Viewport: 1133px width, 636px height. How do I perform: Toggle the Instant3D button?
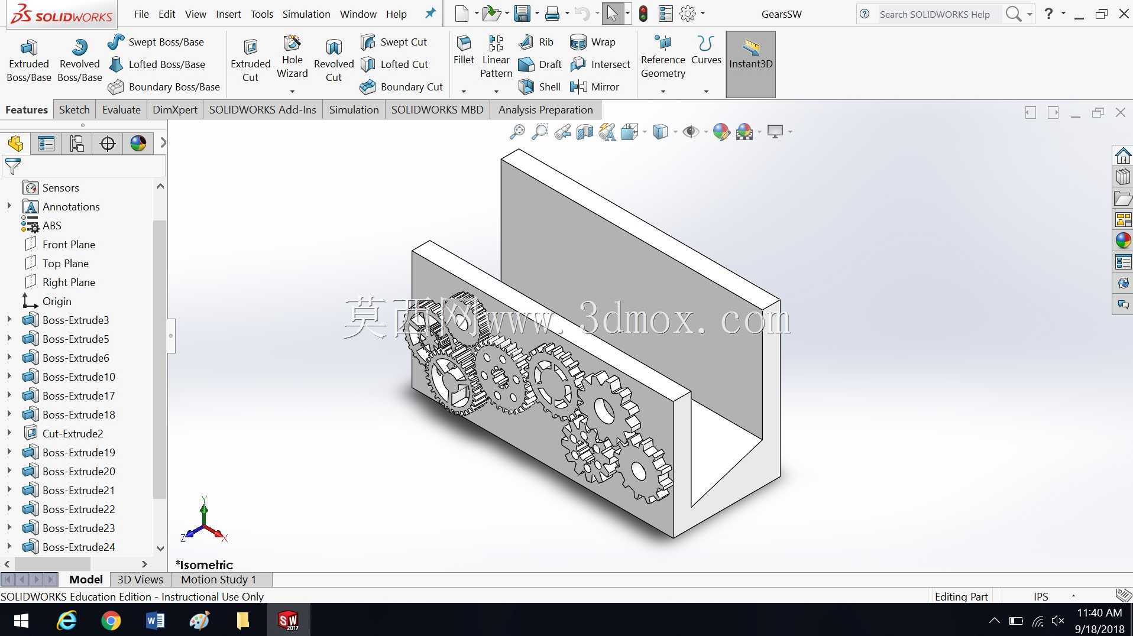coord(750,64)
